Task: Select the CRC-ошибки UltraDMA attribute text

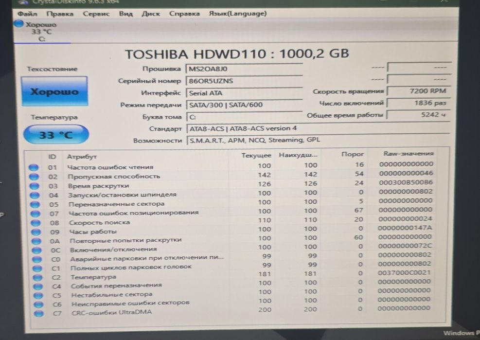Action: pos(112,313)
